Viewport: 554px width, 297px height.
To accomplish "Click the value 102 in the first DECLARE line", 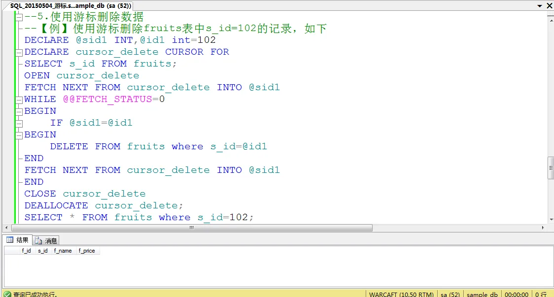I will (207, 40).
